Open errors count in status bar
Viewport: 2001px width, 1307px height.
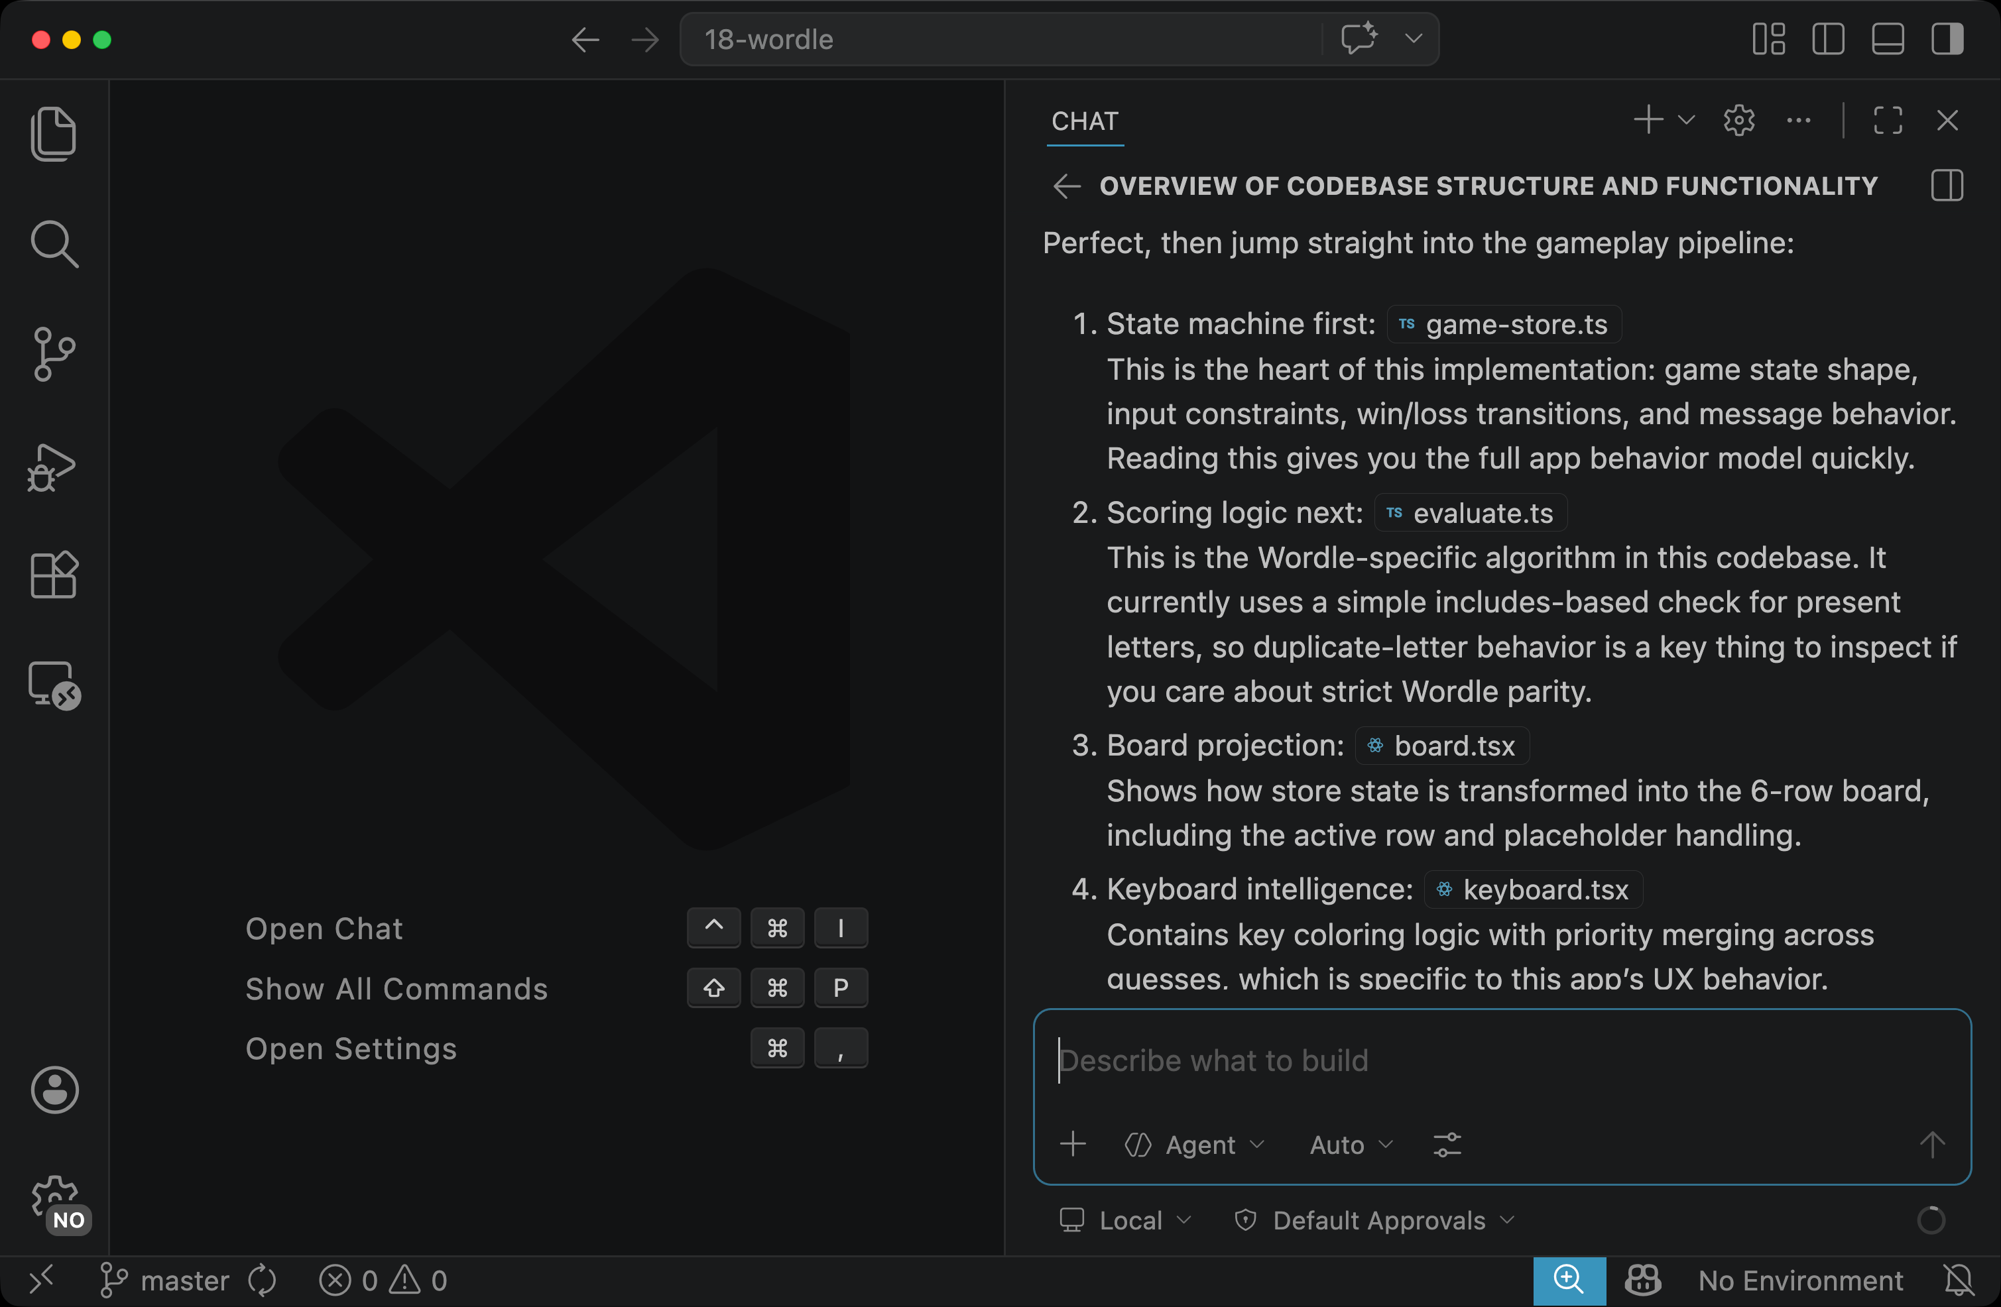347,1280
